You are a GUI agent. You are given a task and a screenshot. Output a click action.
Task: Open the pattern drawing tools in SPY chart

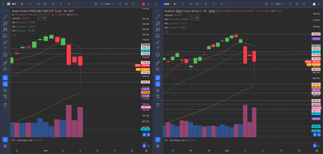click(5, 30)
